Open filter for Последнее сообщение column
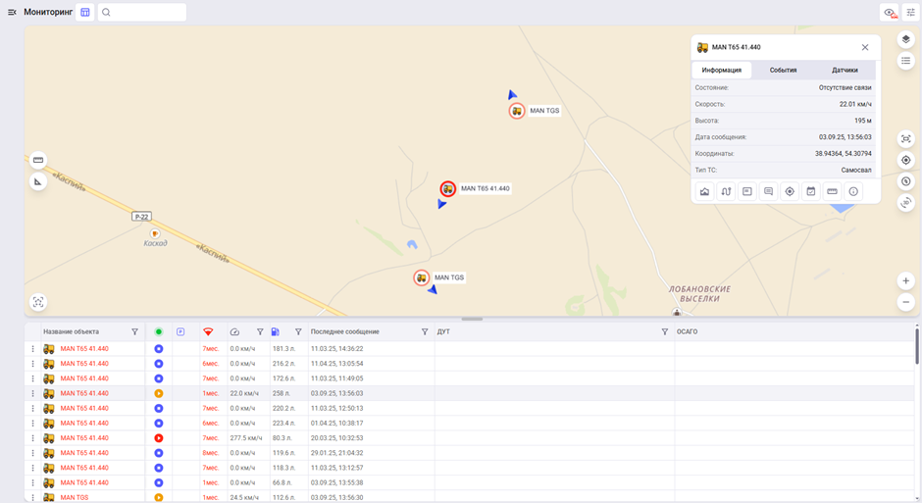Viewport: 922px width, 503px height. click(425, 332)
